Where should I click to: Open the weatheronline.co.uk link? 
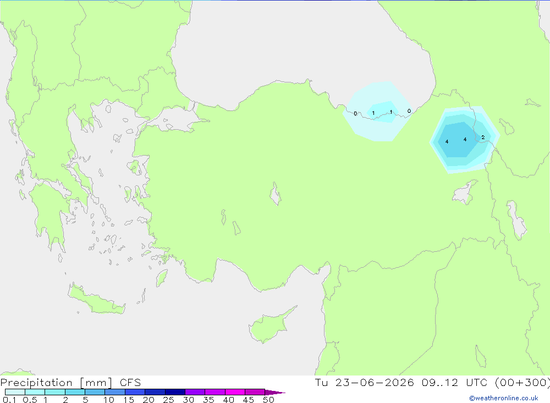[x=504, y=398]
